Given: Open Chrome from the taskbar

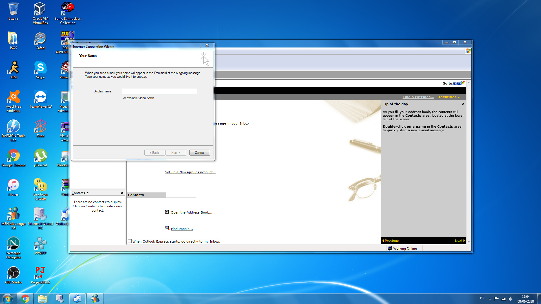Looking at the screenshot, I should tap(25, 299).
